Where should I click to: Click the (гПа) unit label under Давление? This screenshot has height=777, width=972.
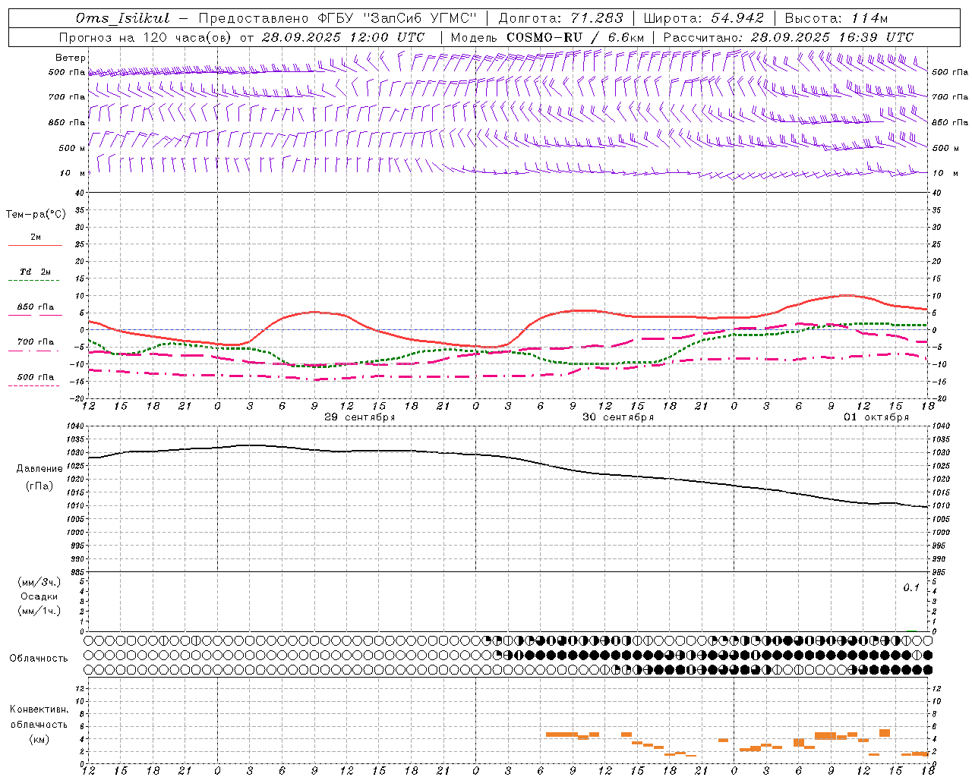pos(39,486)
